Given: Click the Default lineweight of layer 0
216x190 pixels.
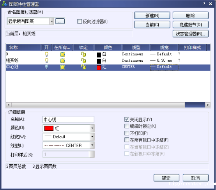Looking at the screenshot, I should [161, 54].
